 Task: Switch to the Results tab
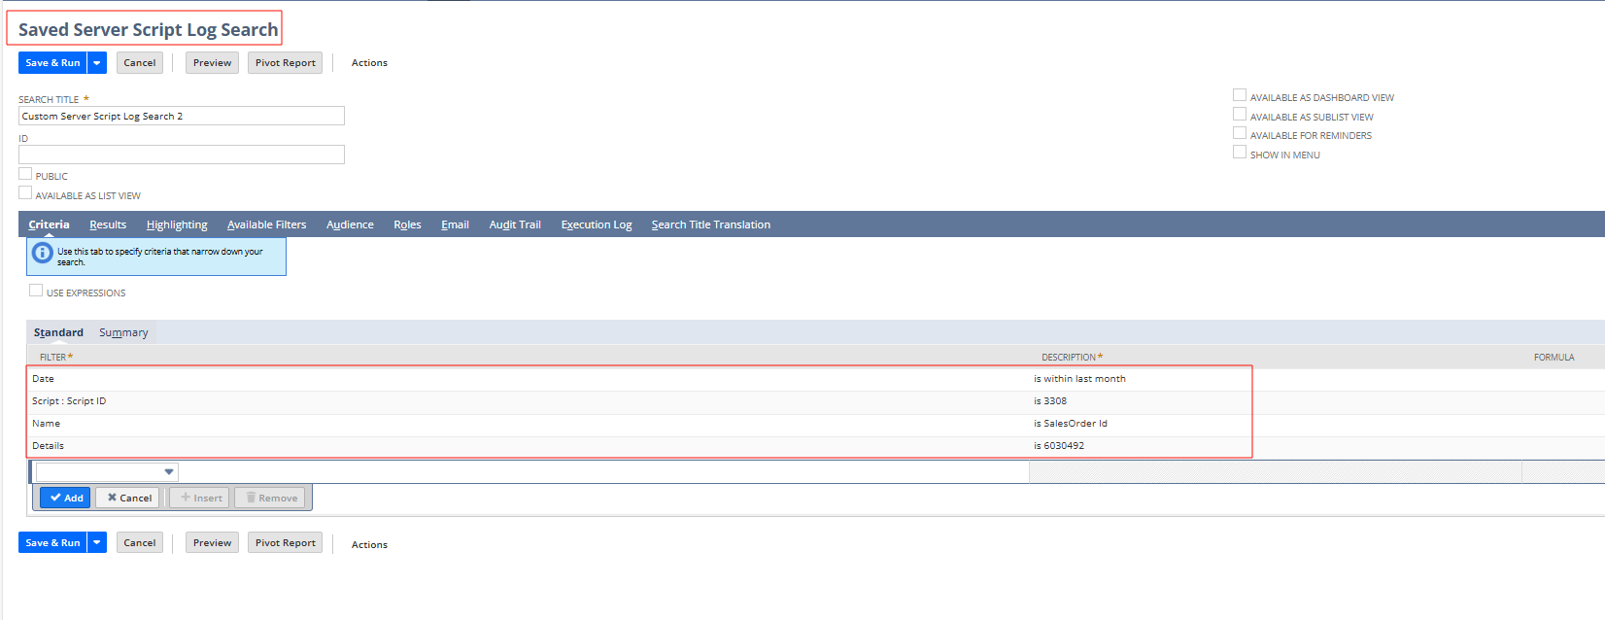(108, 224)
